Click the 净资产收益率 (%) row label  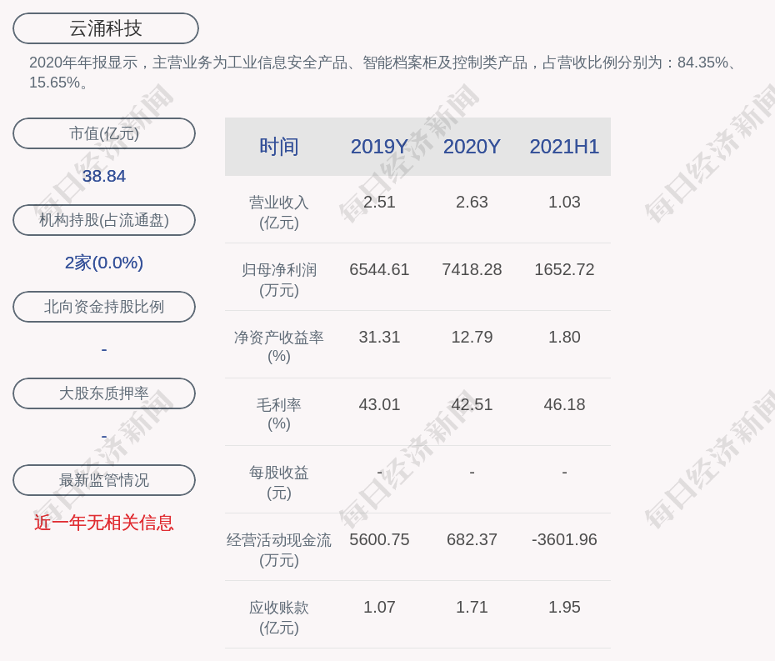click(279, 347)
